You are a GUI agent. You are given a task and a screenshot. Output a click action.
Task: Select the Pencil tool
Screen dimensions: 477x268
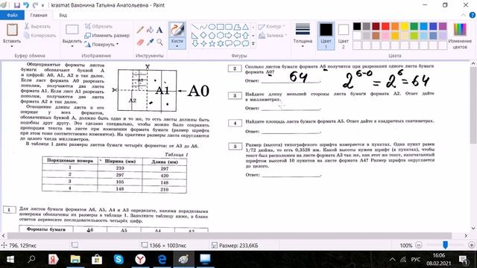pyautogui.click(x=140, y=30)
